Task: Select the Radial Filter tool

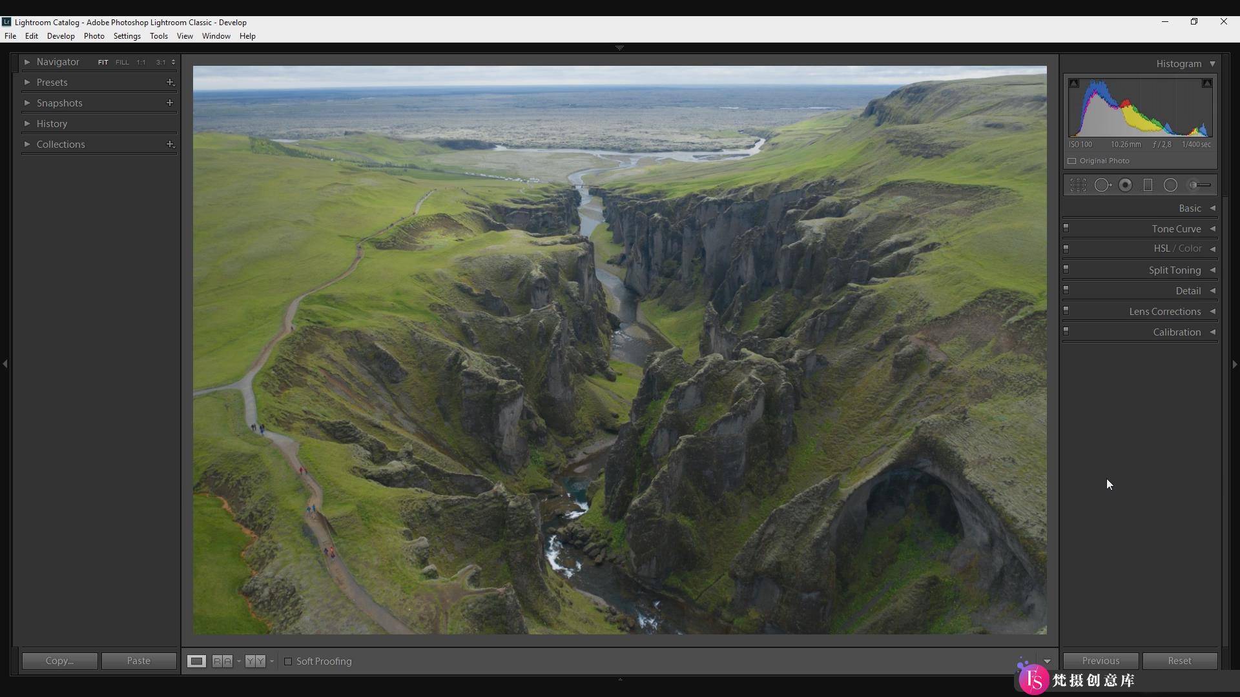Action: coord(1170,185)
